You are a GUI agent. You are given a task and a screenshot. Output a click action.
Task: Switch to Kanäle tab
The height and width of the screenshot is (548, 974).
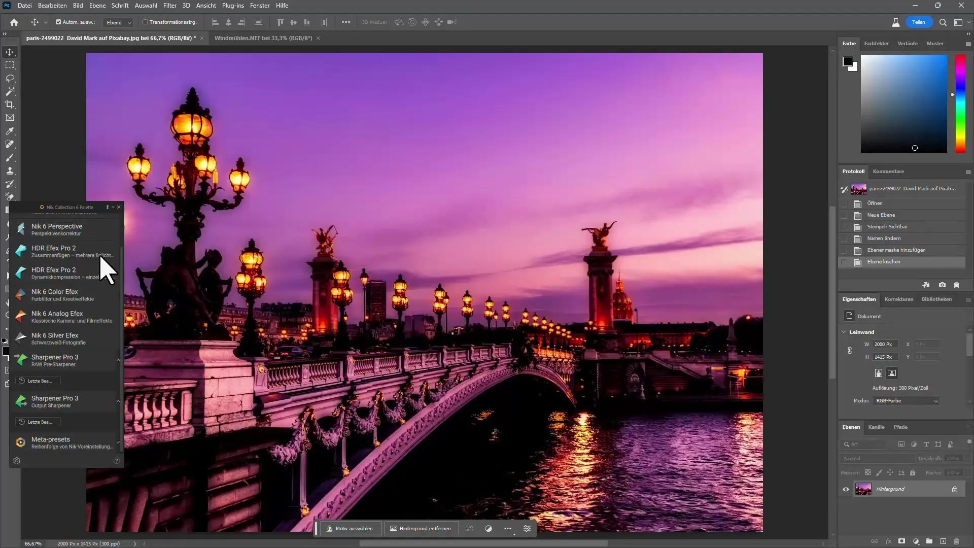(x=878, y=427)
